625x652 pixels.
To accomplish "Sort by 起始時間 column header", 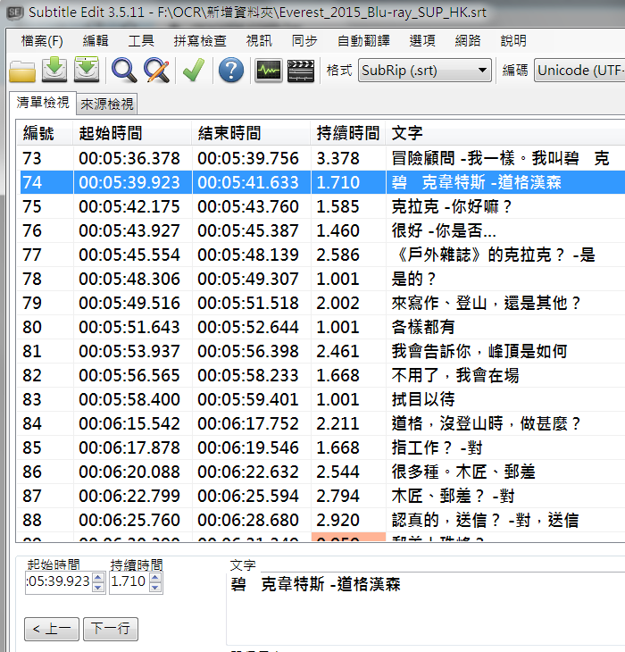I will tap(132, 133).
